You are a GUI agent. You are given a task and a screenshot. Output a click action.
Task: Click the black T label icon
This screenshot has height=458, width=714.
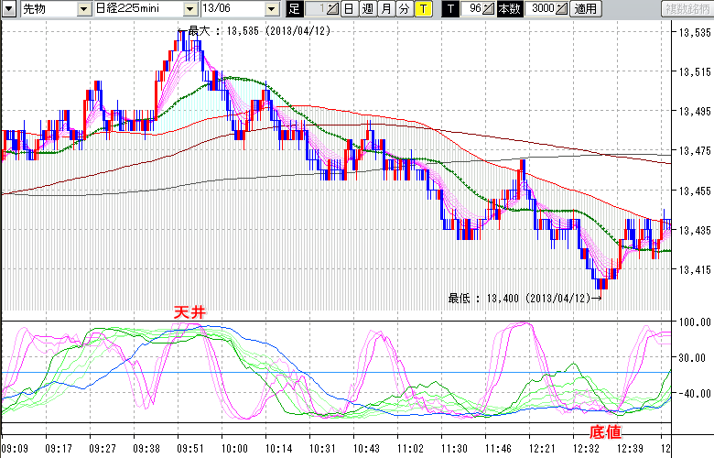pyautogui.click(x=449, y=9)
